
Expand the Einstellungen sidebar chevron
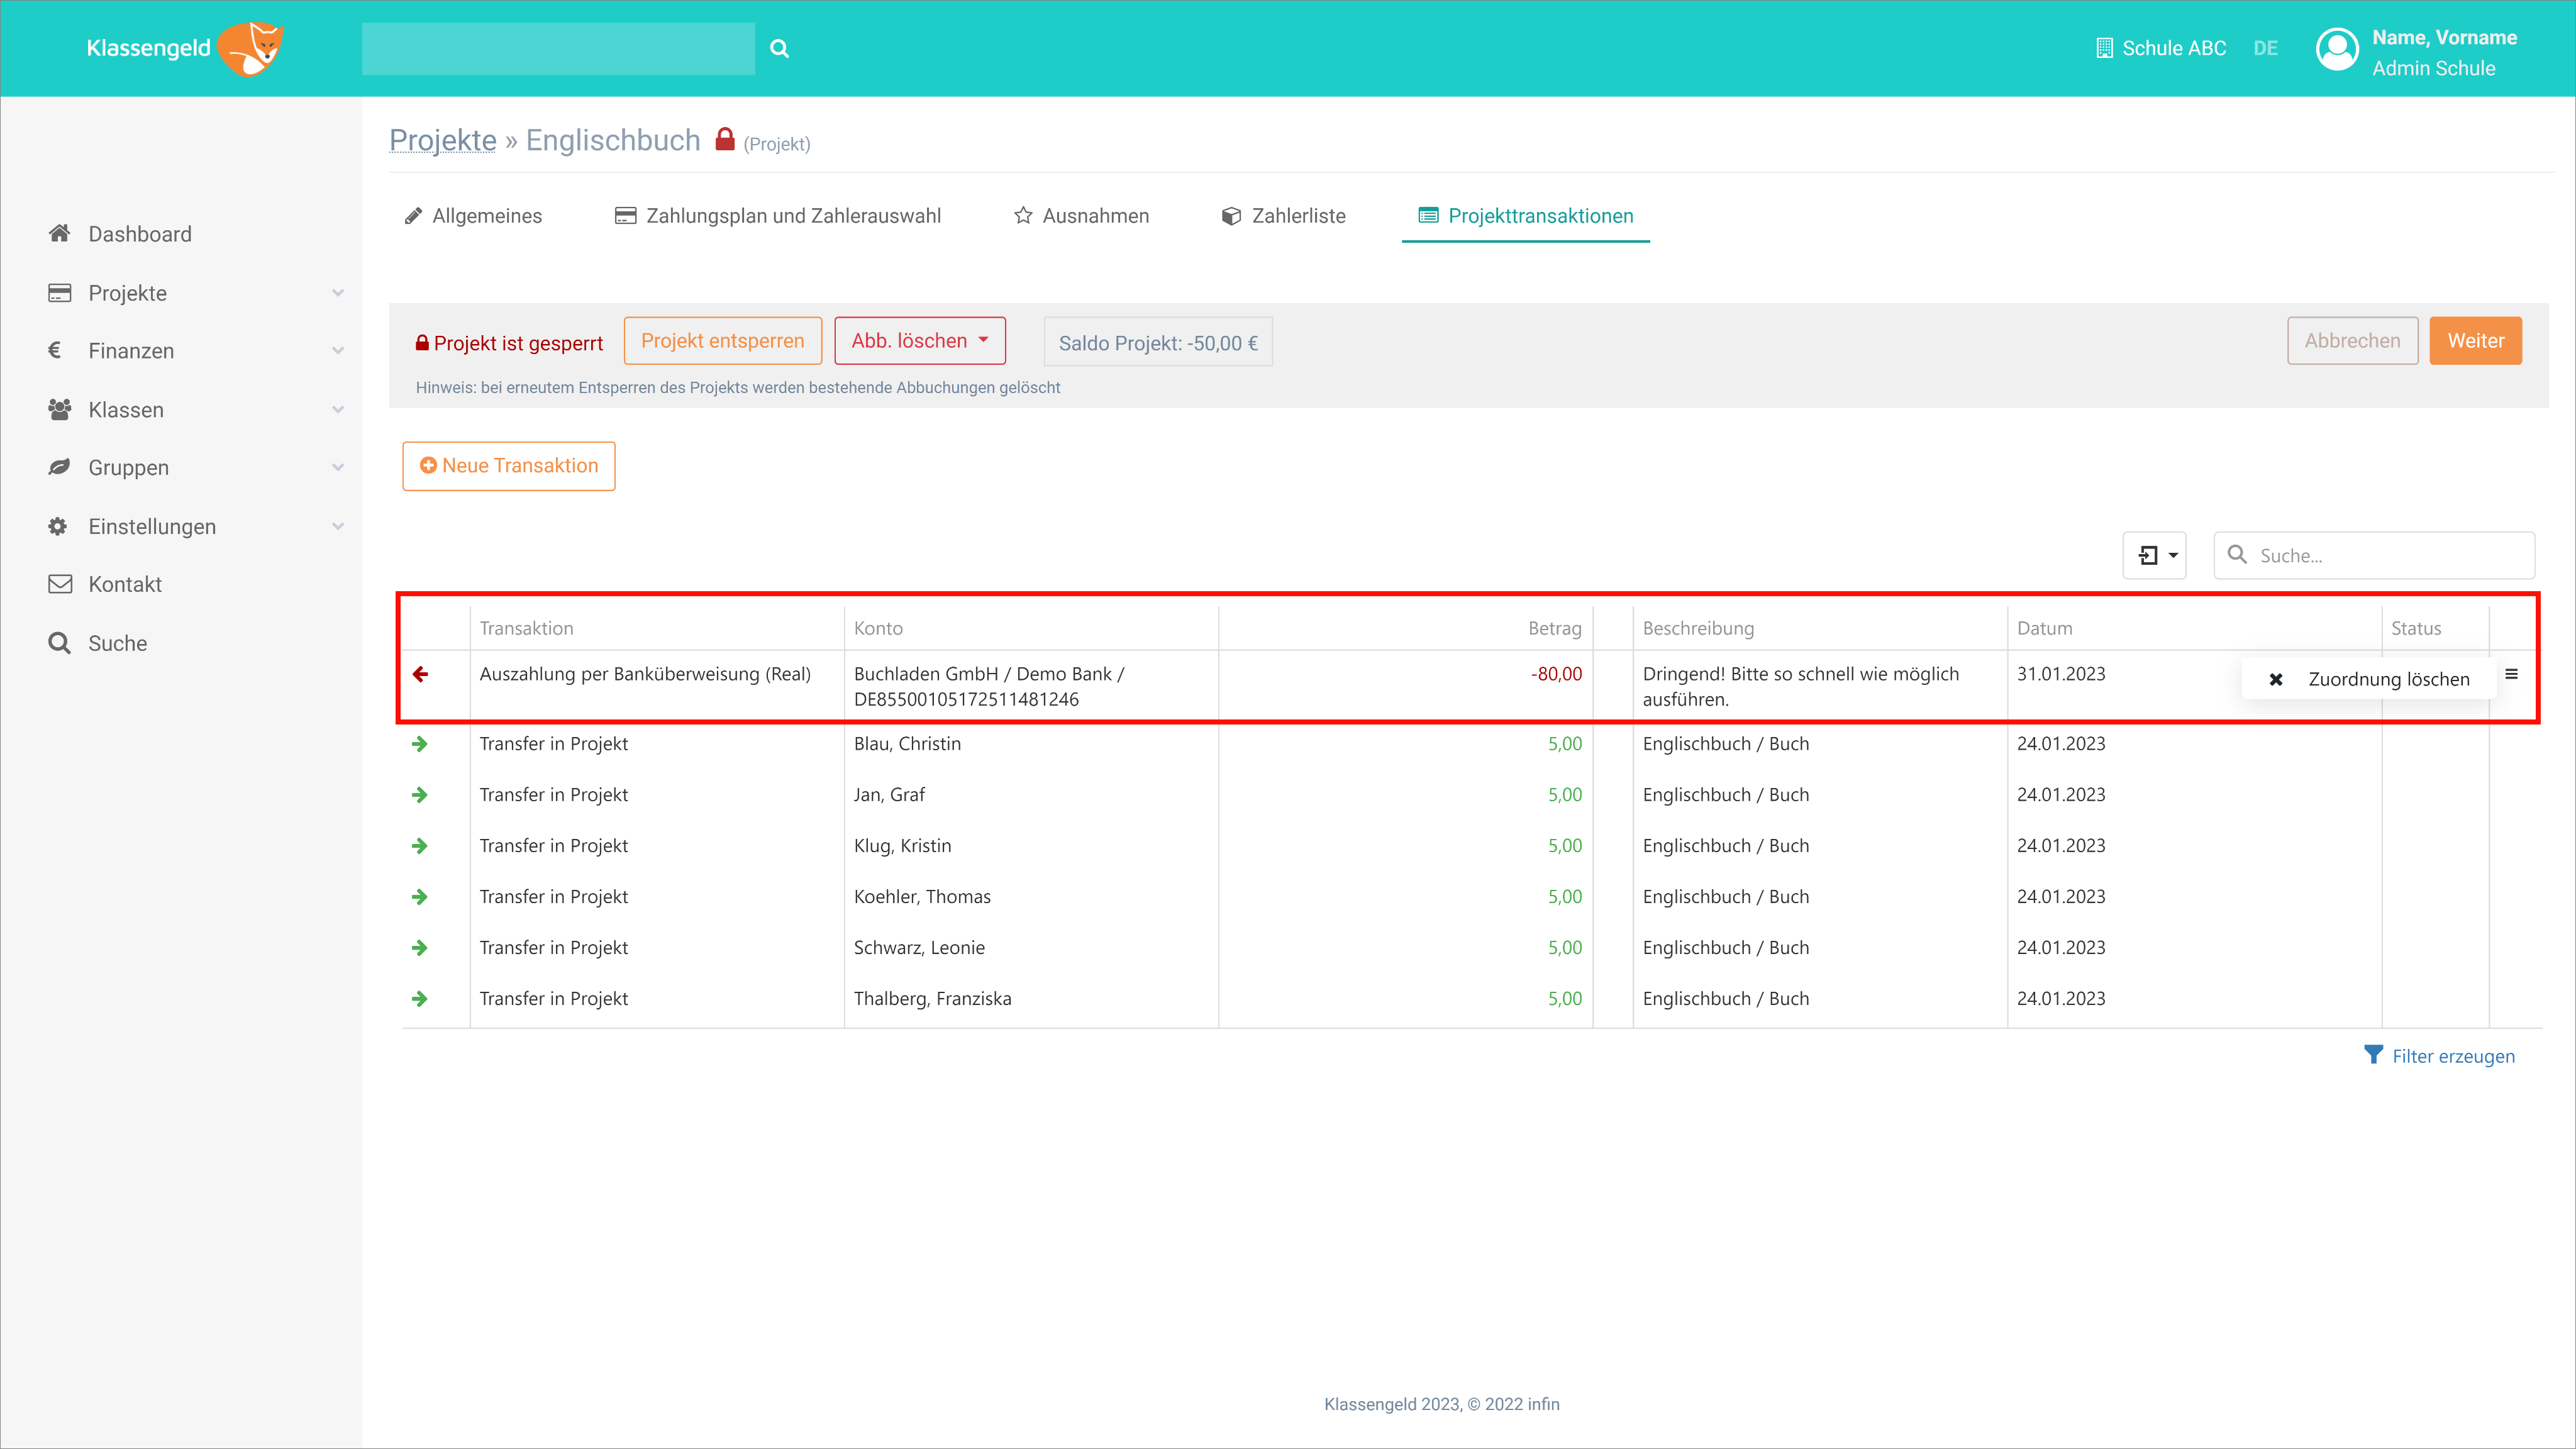click(338, 526)
